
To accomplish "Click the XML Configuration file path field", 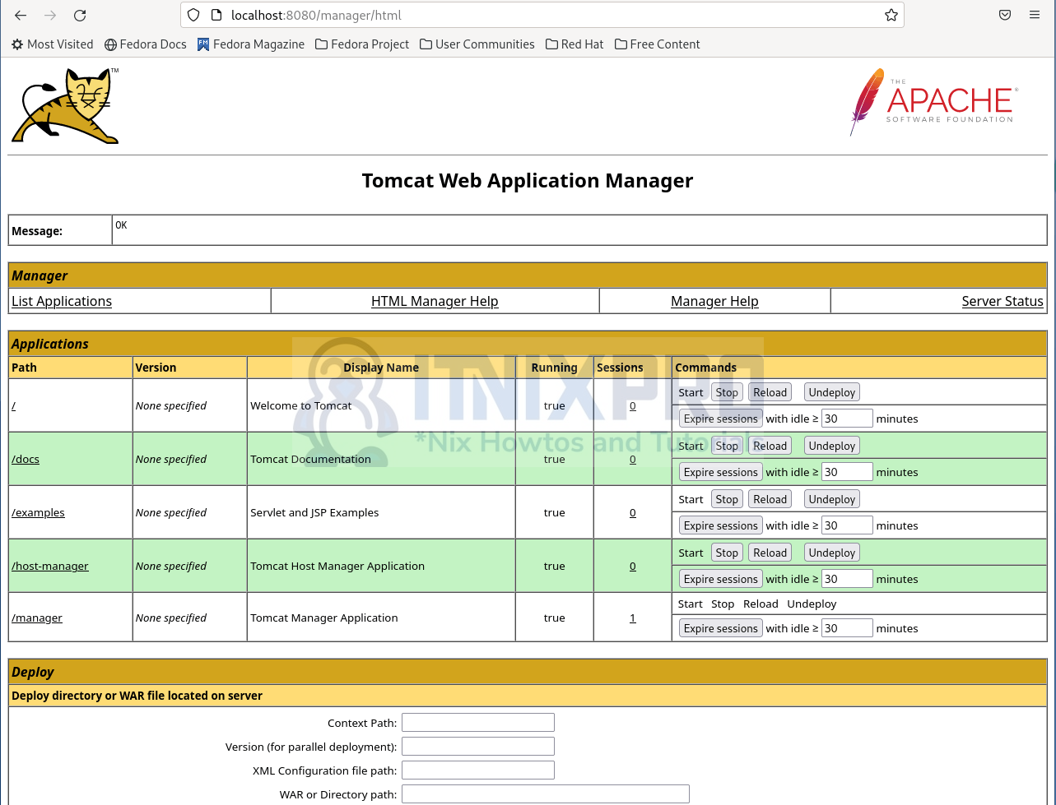I will [x=478, y=770].
